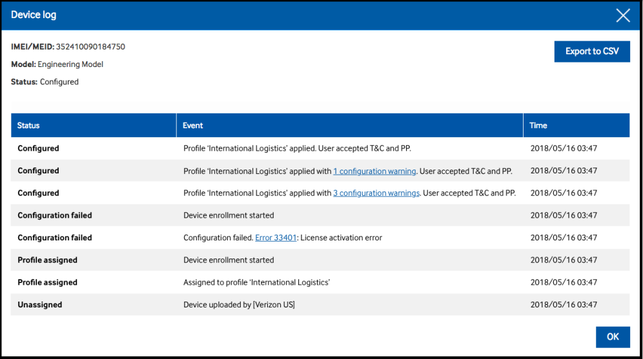Open the Error 33401 link
The height and width of the screenshot is (359, 643).
(276, 238)
